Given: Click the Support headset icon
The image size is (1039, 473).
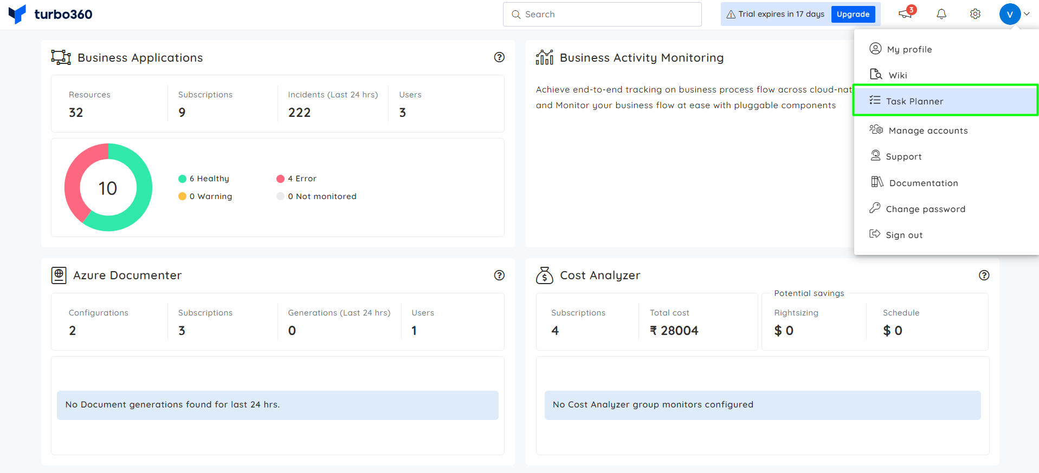Looking at the screenshot, I should 875,156.
